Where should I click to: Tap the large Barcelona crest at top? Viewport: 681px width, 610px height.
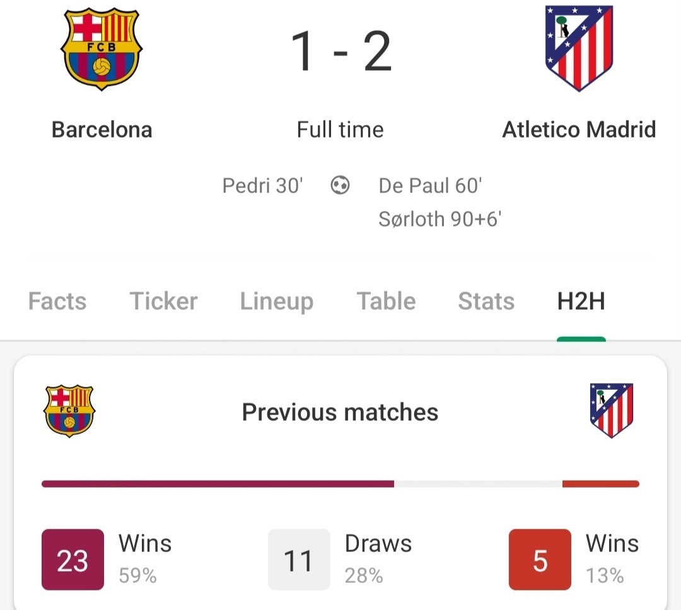pos(102,49)
